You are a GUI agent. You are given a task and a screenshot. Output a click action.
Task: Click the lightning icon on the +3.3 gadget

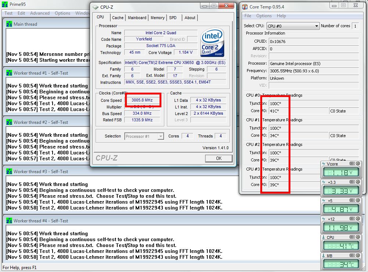pyautogui.click(x=324, y=182)
